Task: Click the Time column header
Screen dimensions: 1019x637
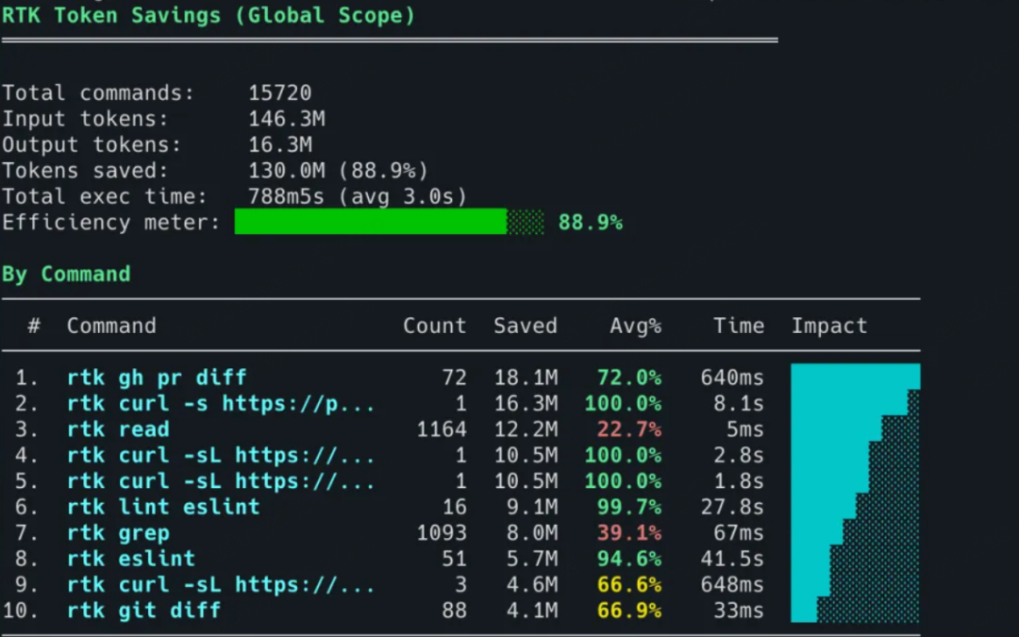Action: [x=739, y=326]
